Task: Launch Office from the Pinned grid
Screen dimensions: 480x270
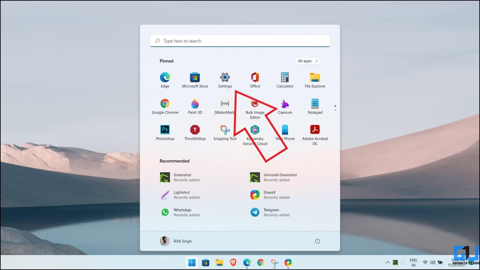Action: click(x=255, y=80)
